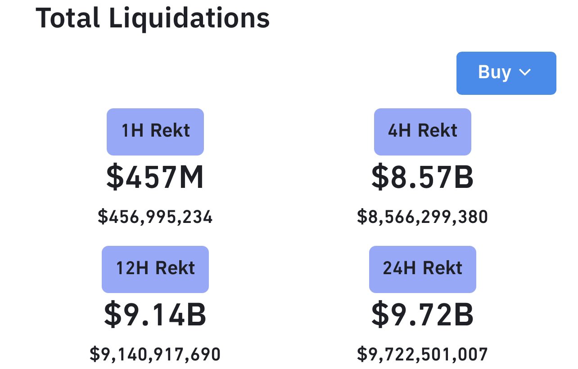Select the exact amount $9,140,917,690
This screenshot has width=578, height=369.
(x=155, y=354)
